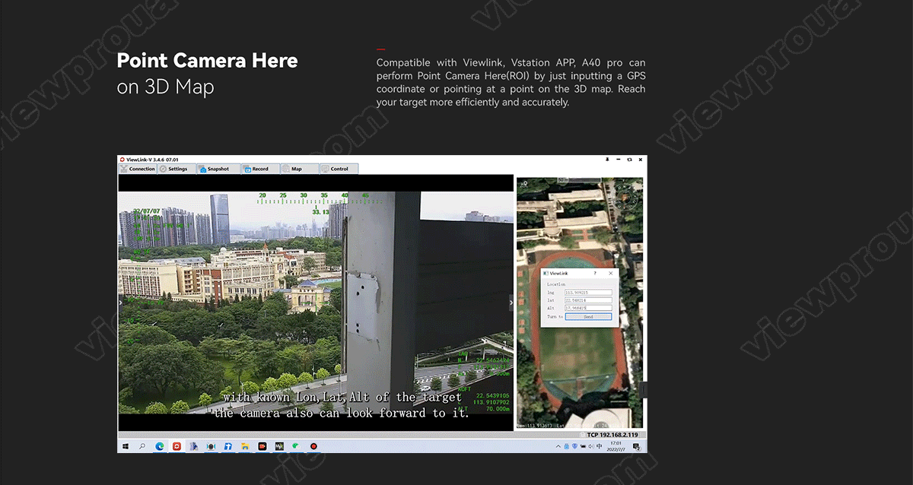Viewport: 913px width, 485px height.
Task: Click the red record icon in taskbar
Action: pos(313,446)
